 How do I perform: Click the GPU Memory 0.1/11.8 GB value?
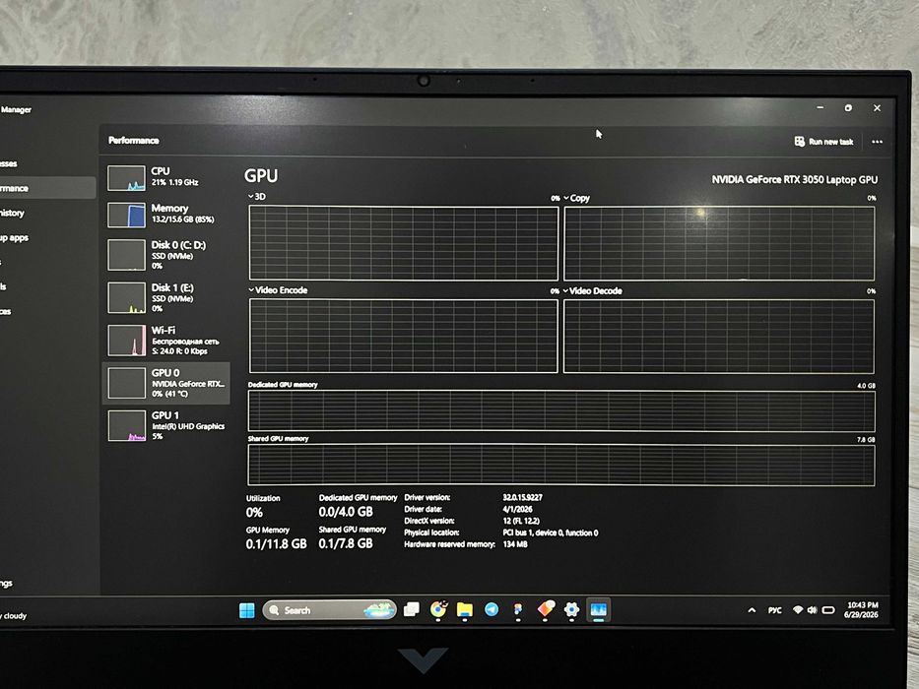point(276,543)
